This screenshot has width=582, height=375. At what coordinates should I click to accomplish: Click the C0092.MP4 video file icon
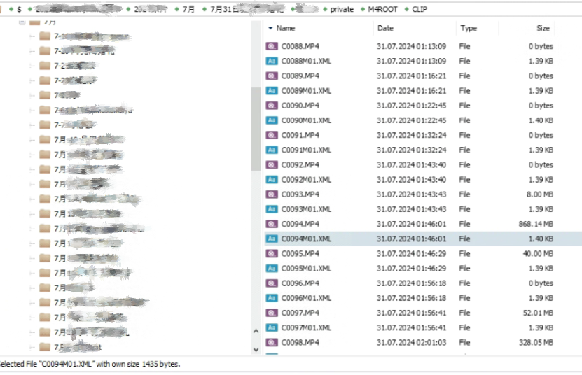(x=272, y=165)
